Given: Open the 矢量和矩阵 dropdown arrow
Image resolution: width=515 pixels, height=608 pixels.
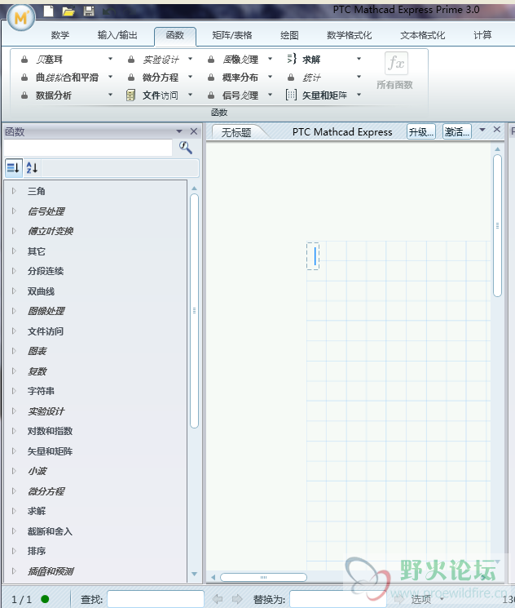Looking at the screenshot, I should point(359,95).
